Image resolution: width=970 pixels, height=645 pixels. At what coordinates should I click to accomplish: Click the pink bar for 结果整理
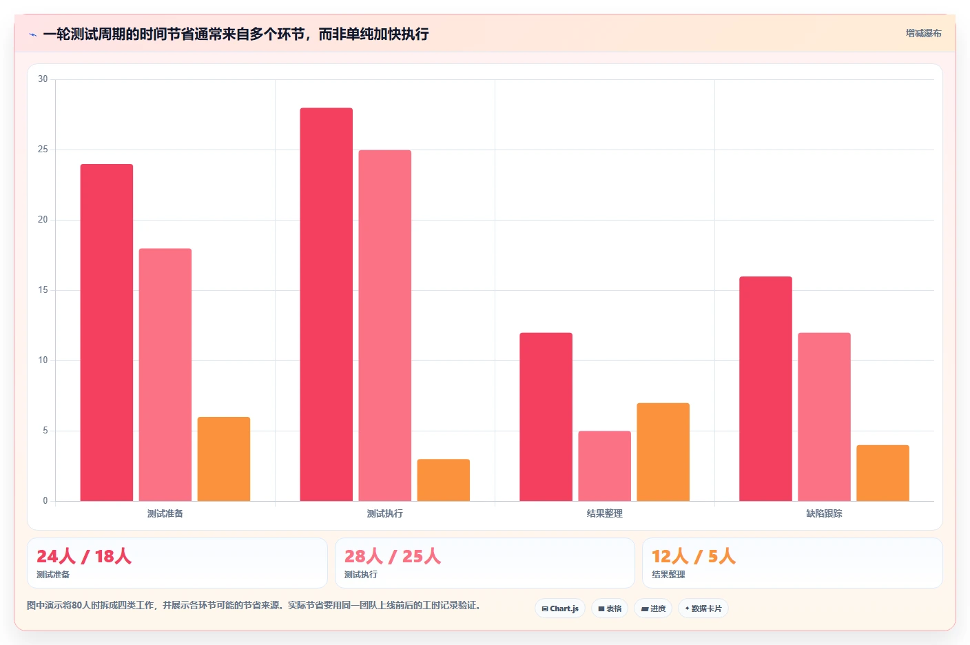605,466
